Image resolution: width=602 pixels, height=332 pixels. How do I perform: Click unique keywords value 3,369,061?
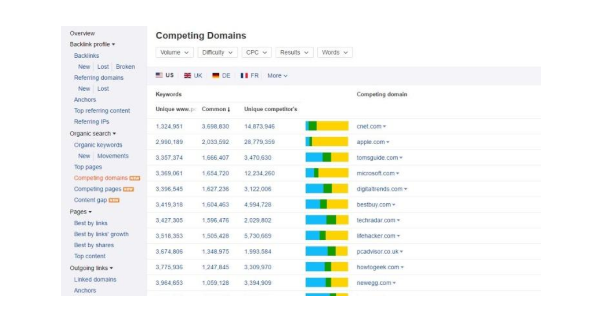[169, 174]
